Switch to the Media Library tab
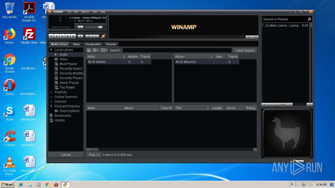Viewport: 335px width, 188px height. click(59, 44)
